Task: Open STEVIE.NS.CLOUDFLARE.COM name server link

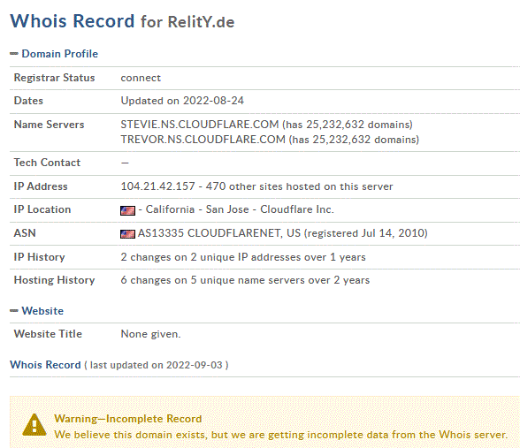Action: (x=200, y=125)
